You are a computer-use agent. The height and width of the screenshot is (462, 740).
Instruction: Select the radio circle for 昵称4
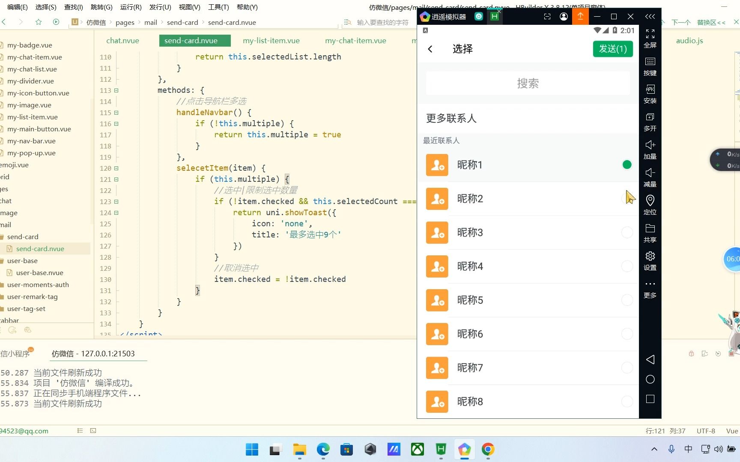627,266
